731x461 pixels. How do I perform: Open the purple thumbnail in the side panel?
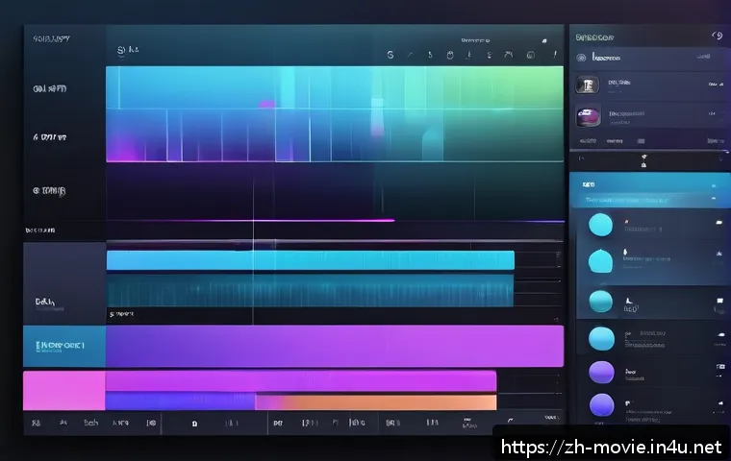click(587, 117)
